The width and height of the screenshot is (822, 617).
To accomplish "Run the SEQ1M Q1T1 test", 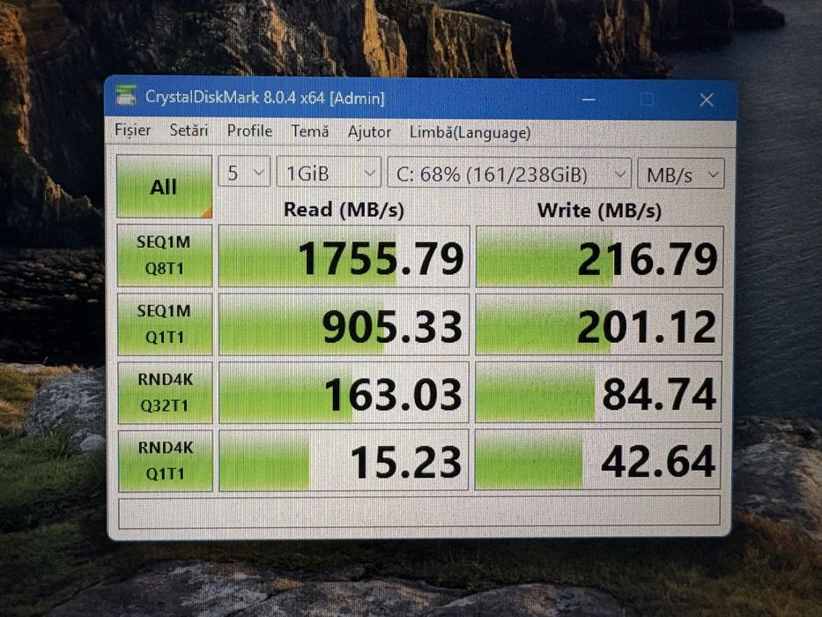I will [x=165, y=324].
